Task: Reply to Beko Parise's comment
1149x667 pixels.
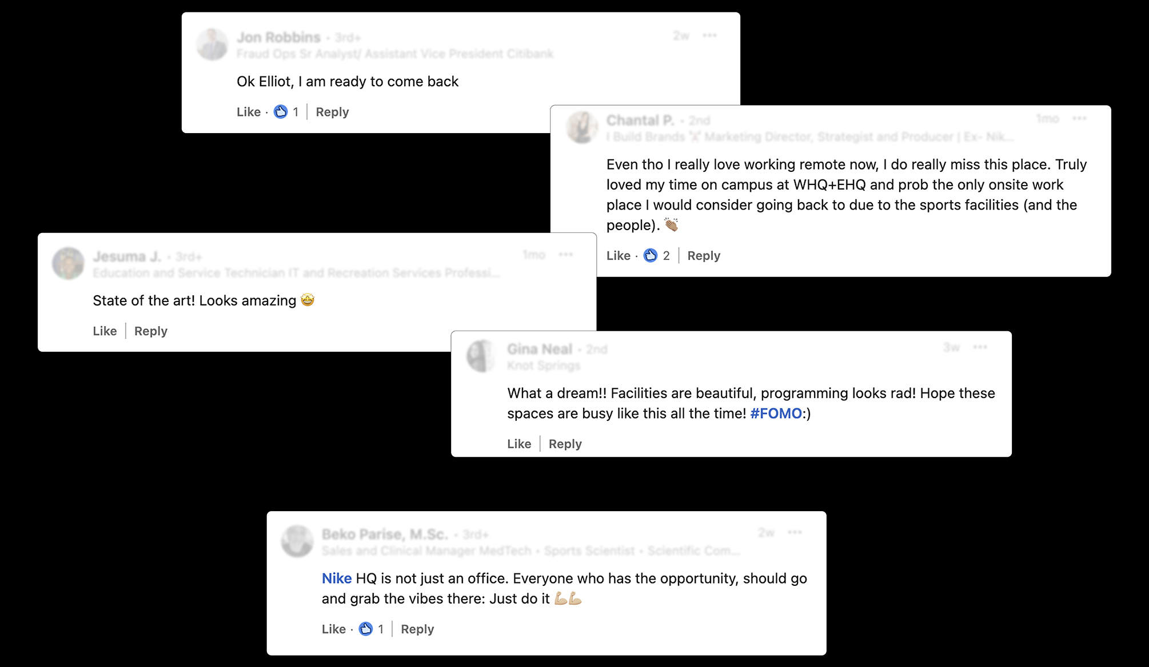Action: (x=417, y=629)
